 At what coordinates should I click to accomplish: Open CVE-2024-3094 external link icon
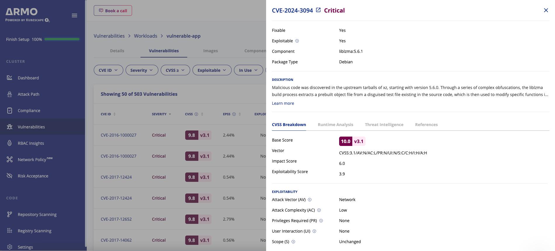(318, 10)
